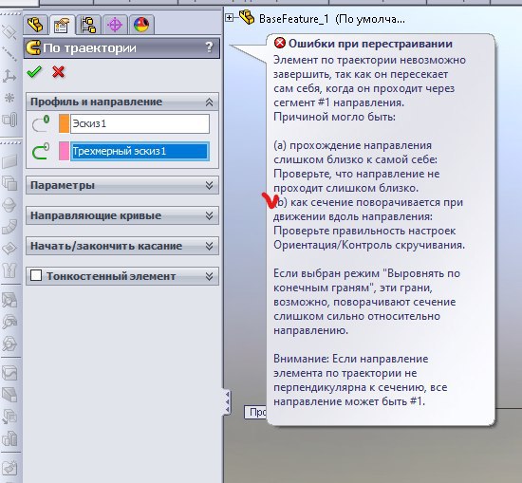Viewport: 522px width, 483px height.
Task: Click the green path icon beside Трехмерный эскиз1
Action: 41,152
